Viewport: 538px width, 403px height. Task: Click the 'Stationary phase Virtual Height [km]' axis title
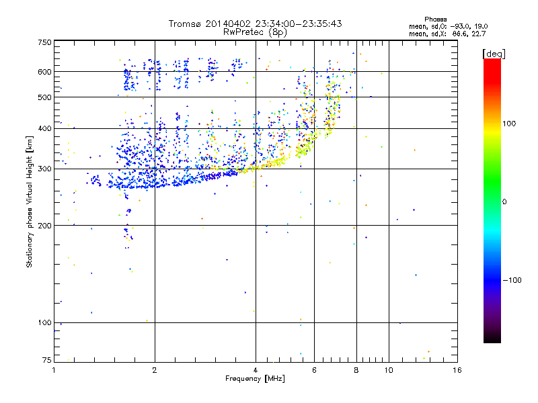click(x=30, y=201)
